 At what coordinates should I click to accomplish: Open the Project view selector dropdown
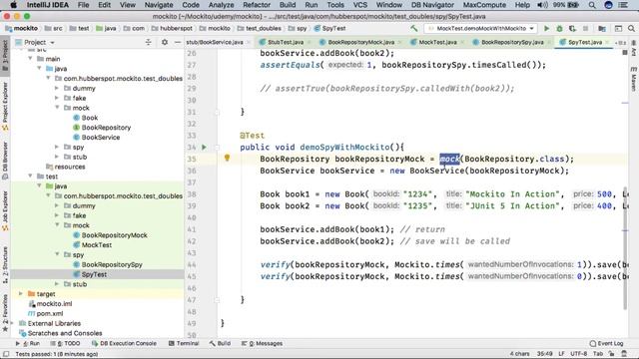39,42
